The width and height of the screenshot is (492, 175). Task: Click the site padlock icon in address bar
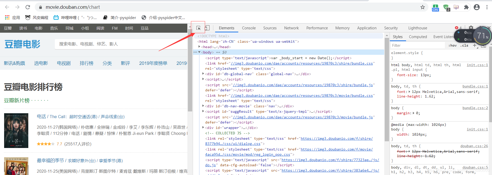tap(40, 7)
